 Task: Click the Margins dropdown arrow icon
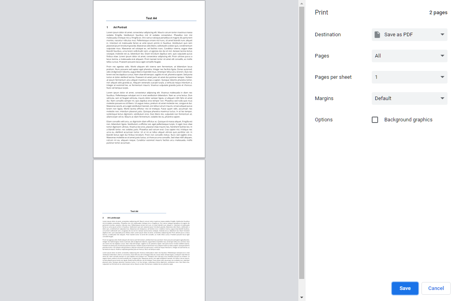[x=443, y=98]
